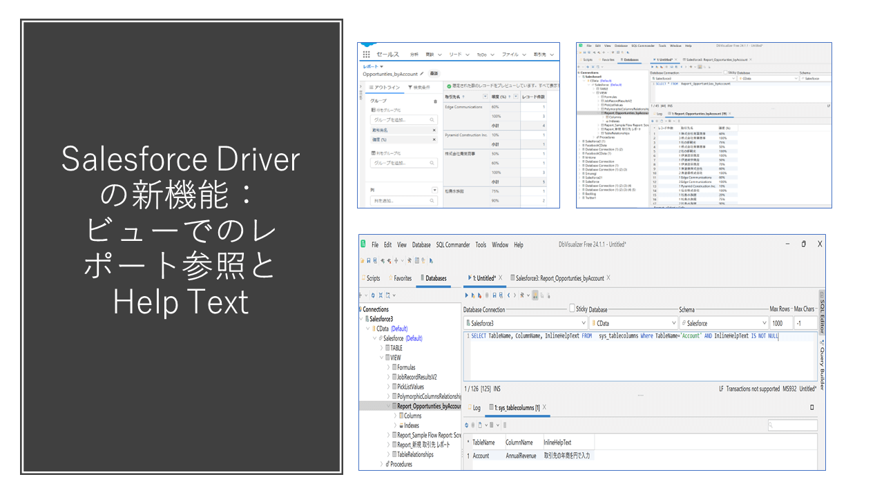Collapse the VIEW node in the tree
This screenshot has width=884, height=497.
(381, 358)
